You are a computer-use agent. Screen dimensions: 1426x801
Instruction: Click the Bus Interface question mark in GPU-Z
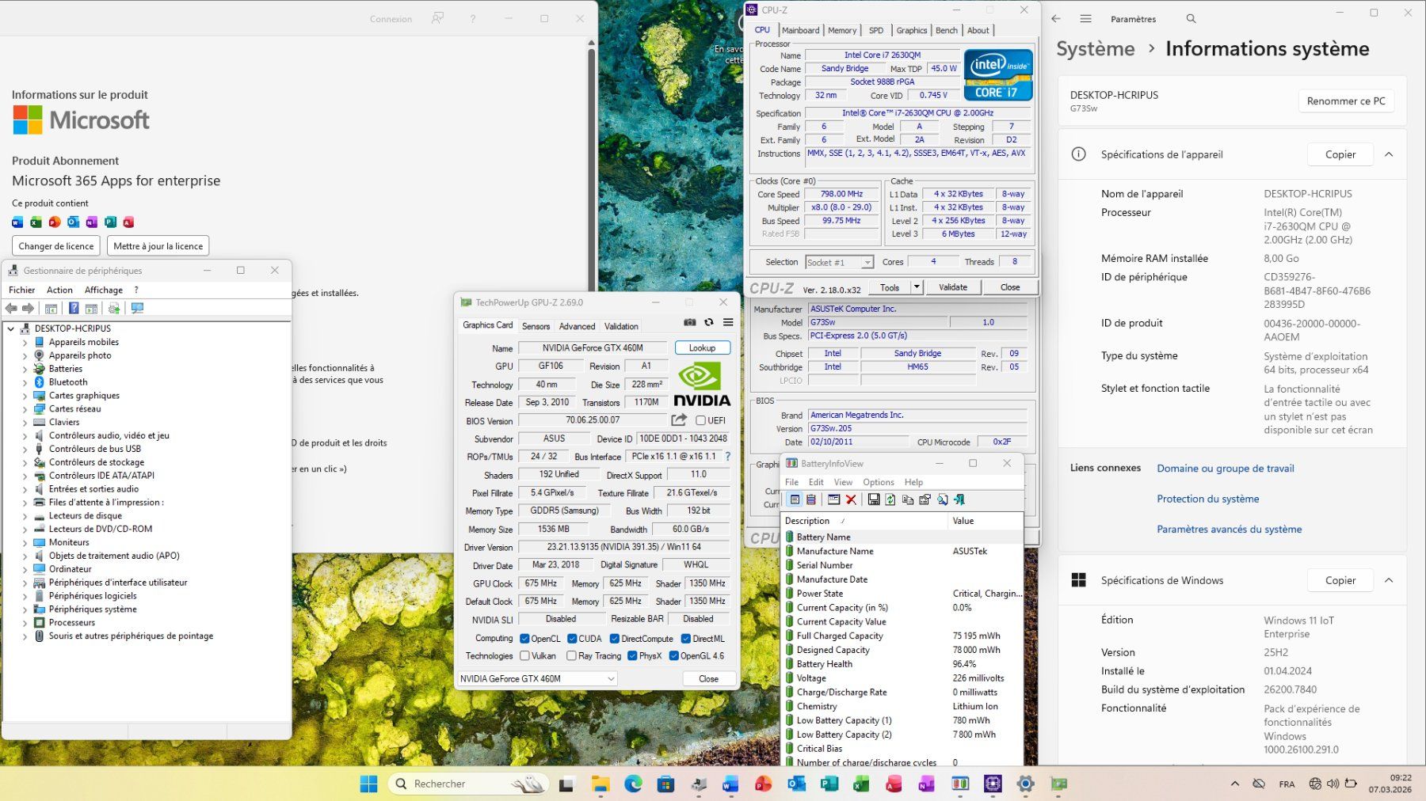pos(728,457)
